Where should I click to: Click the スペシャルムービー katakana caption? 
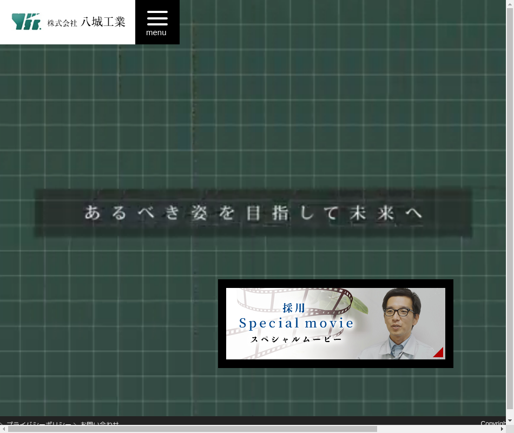(296, 339)
